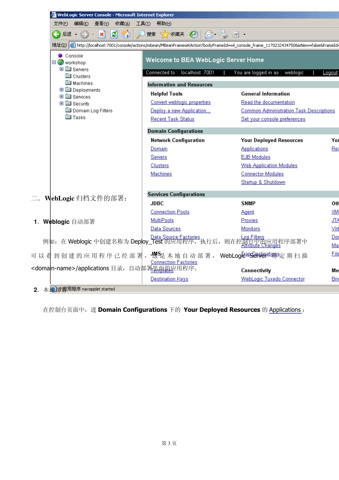Click the Clusters folder icon in tree

coord(69,76)
